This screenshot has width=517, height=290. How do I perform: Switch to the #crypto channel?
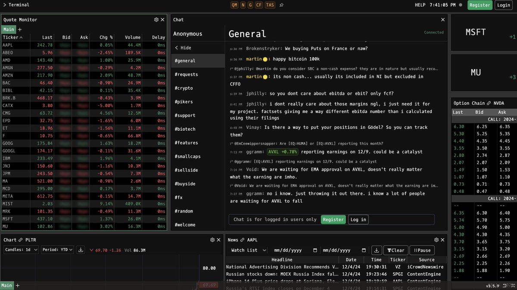tap(198, 88)
